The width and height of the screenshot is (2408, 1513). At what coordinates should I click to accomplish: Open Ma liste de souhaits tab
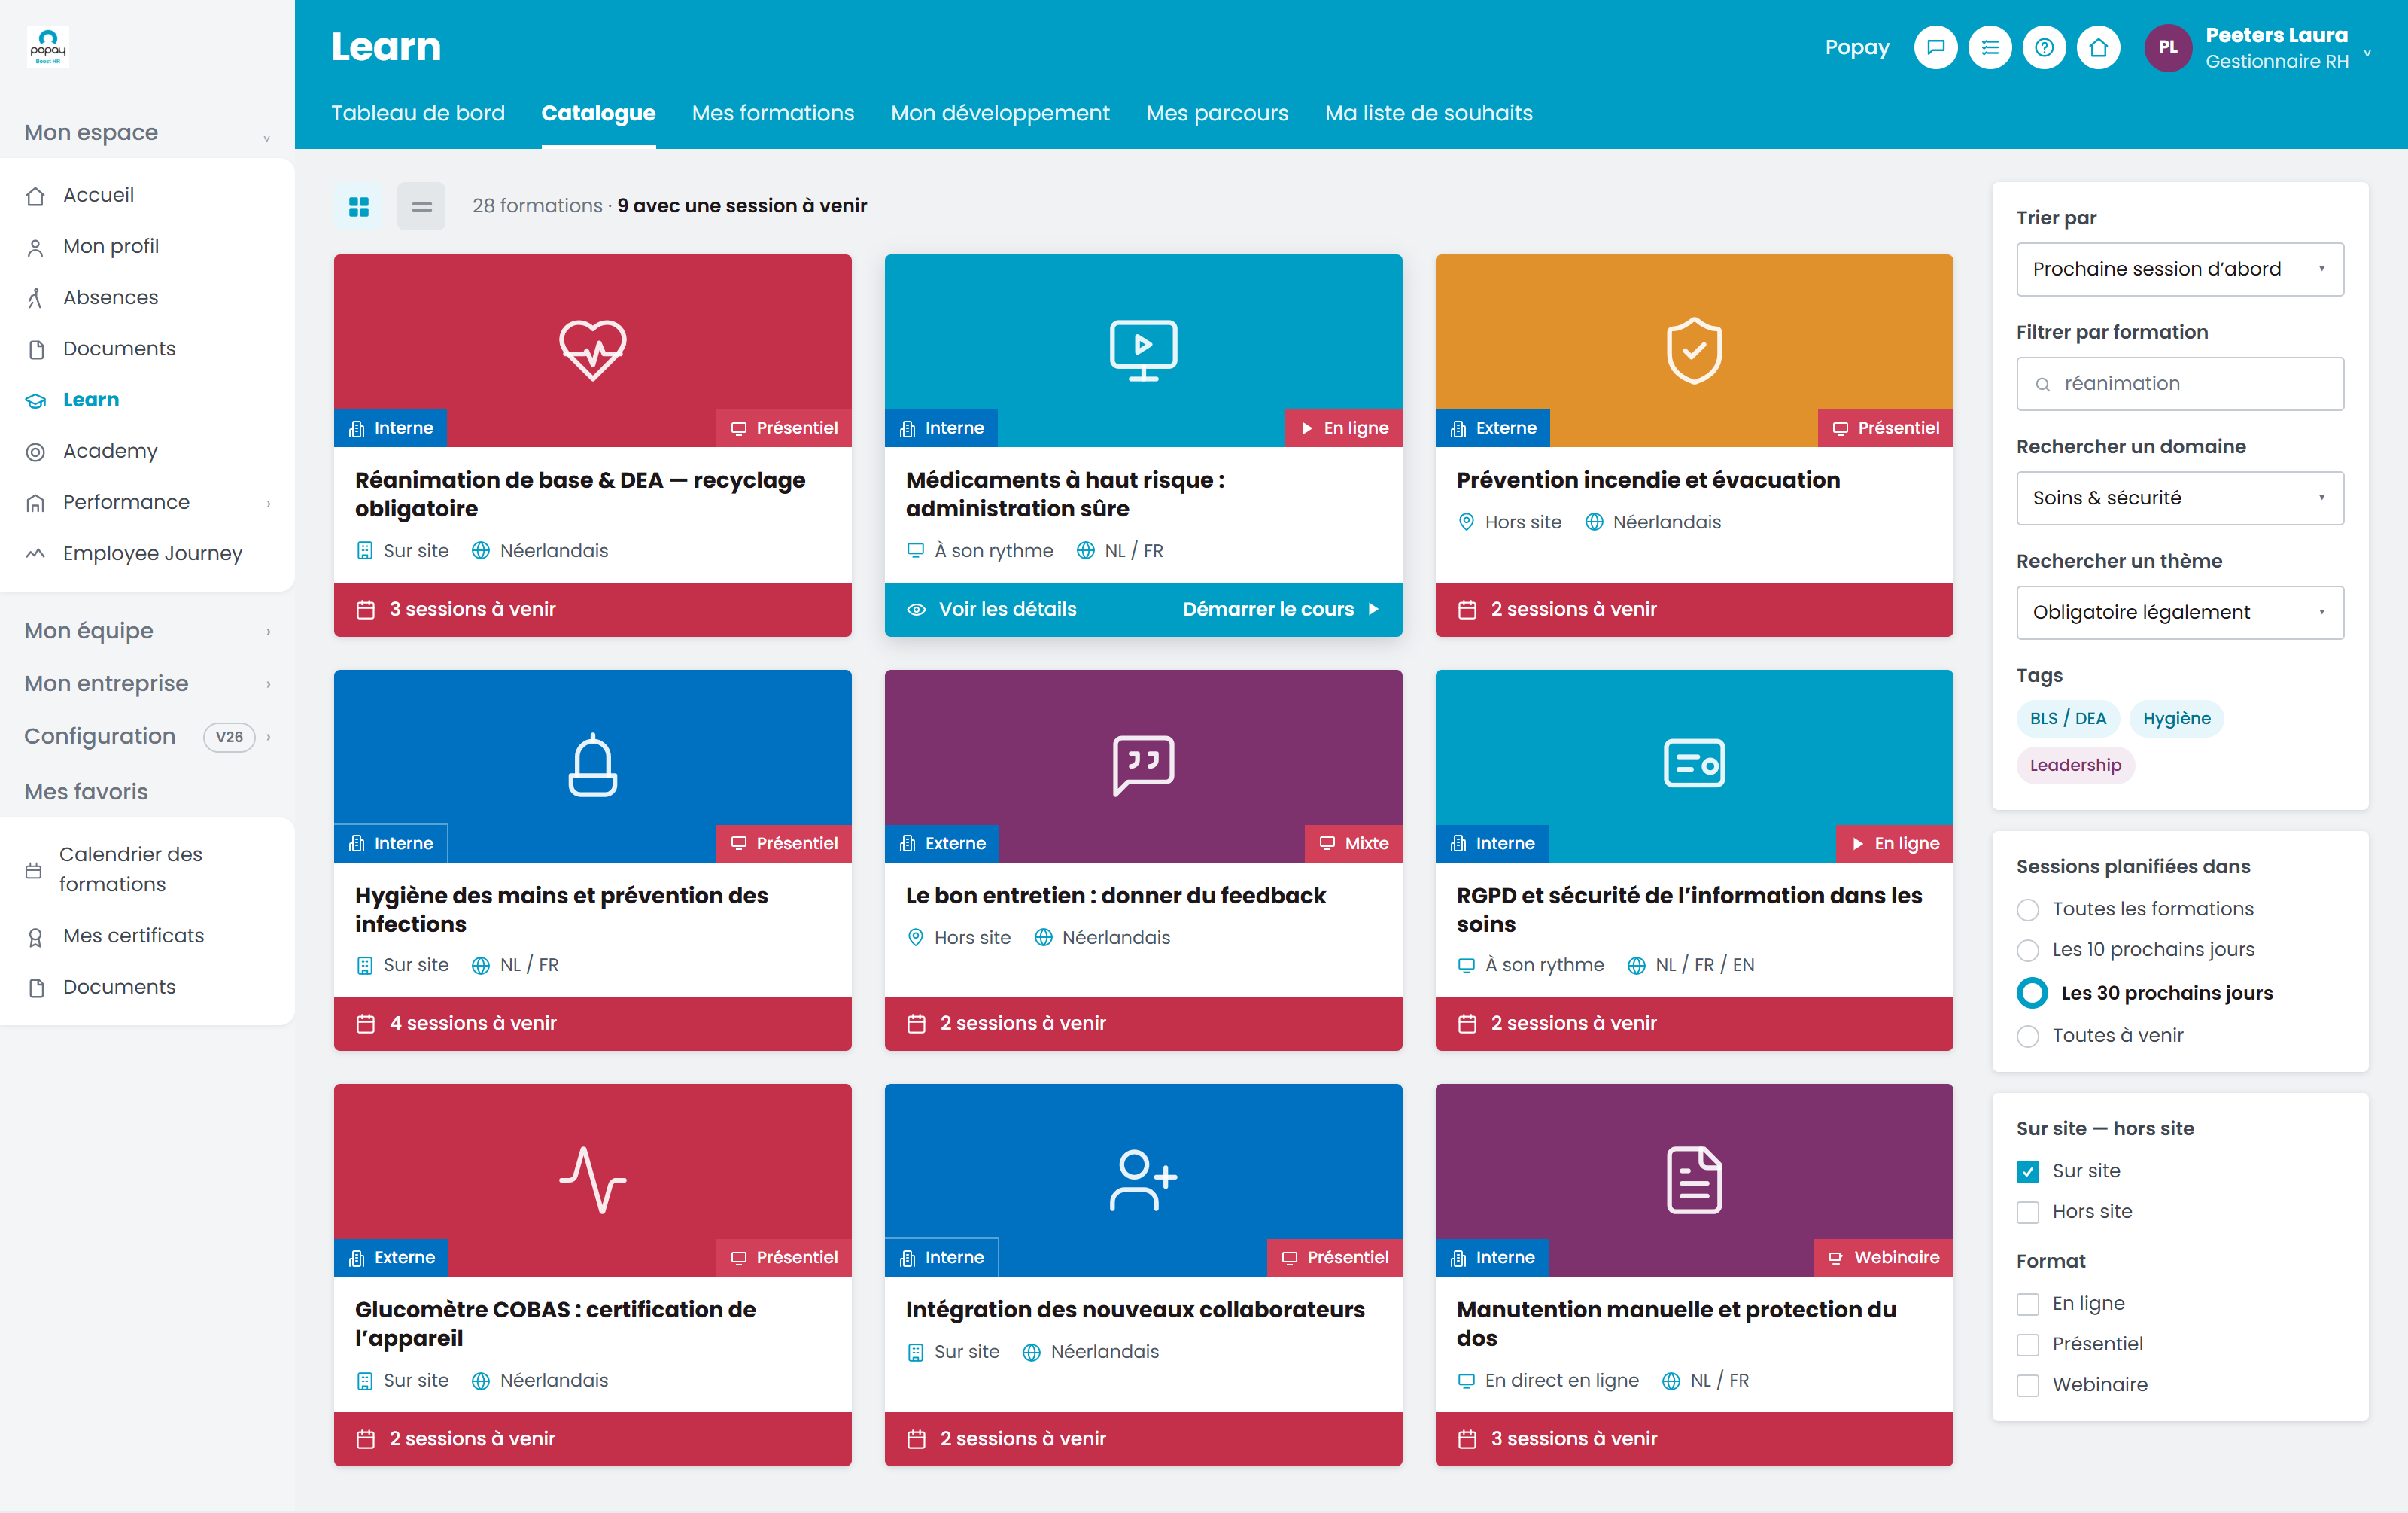(1428, 113)
